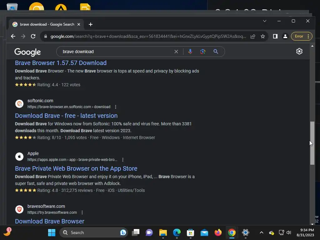Viewport: 320px width, 240px height.
Task: Open the volume speaker tray icon
Action: [x=288, y=232]
